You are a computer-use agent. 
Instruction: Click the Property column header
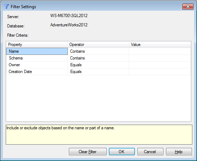(x=37, y=45)
